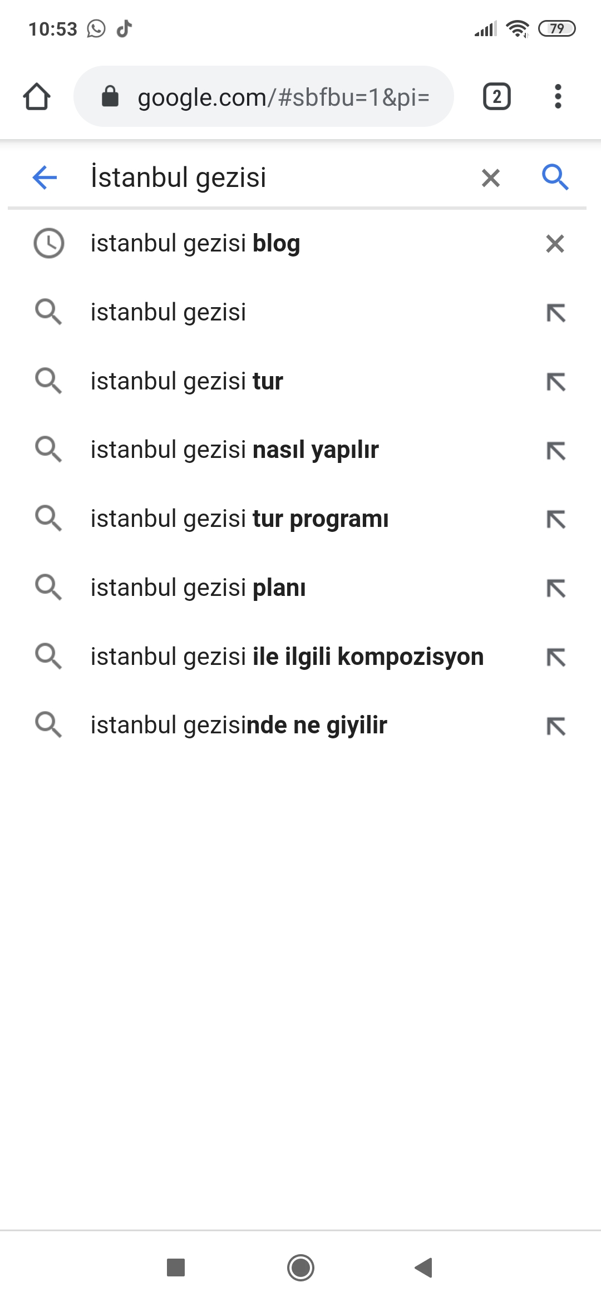Clear the search text with the X icon

coord(491,178)
